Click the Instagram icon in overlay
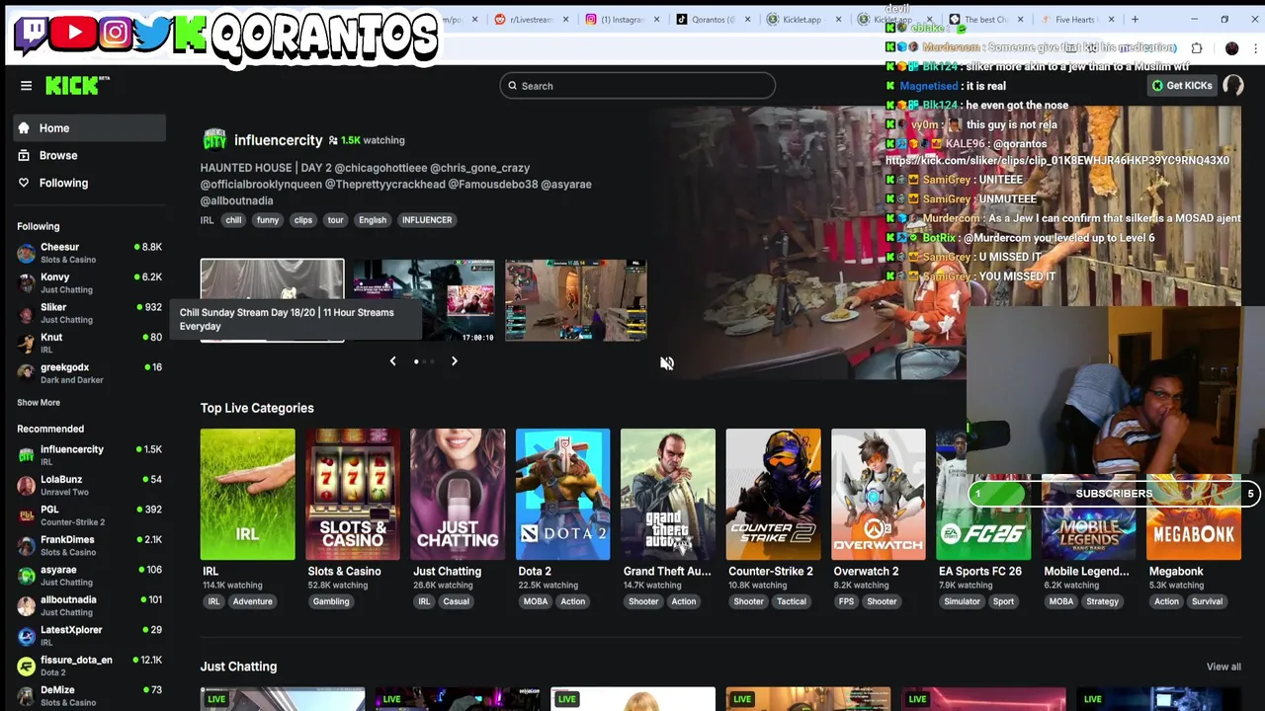Viewport: 1265px width, 711px height. (x=115, y=33)
